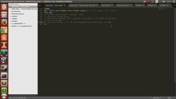The image size is (176, 99).
Task: Open the system power gear menu
Action: 174,2
